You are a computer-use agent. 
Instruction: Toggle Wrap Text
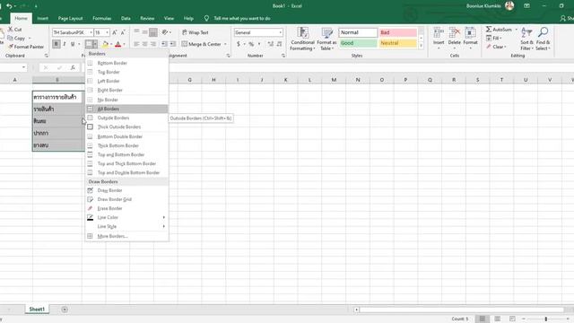coord(196,32)
